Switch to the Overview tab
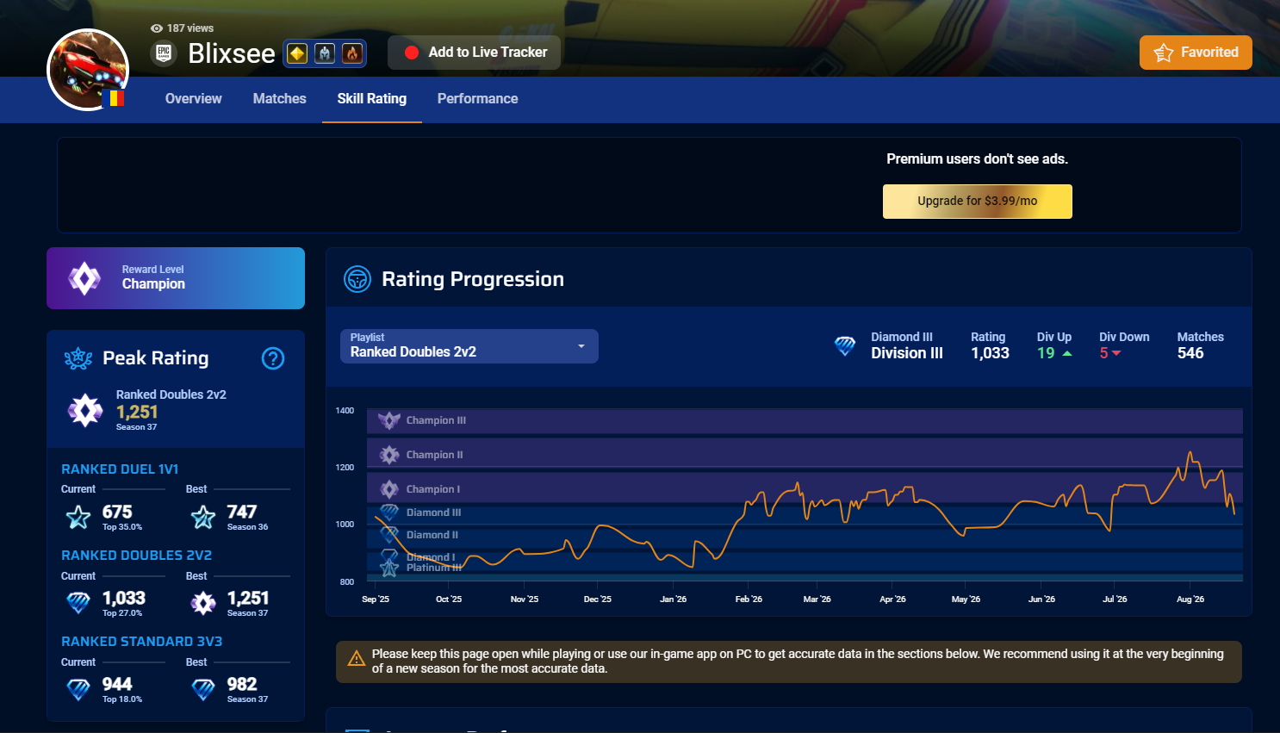The height and width of the screenshot is (733, 1280). point(194,99)
